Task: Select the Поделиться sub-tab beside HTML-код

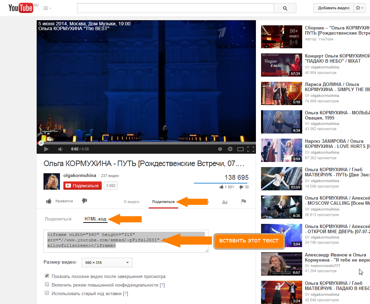Action: coord(58,219)
